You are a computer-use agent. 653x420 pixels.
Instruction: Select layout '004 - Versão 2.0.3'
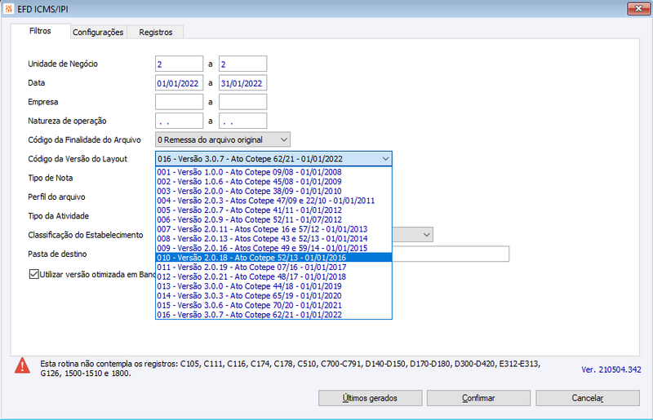pos(273,201)
